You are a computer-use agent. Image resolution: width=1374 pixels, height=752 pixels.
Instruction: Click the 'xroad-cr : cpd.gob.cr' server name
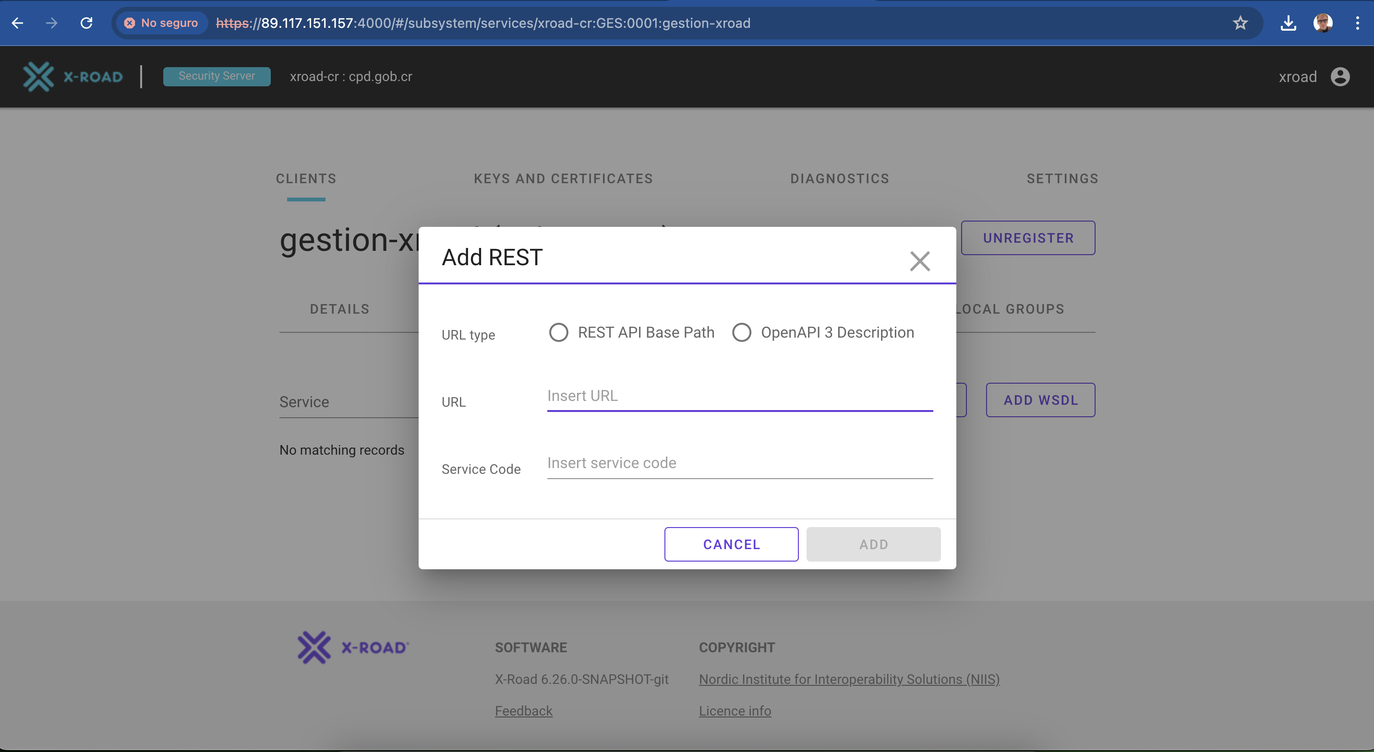pos(351,77)
